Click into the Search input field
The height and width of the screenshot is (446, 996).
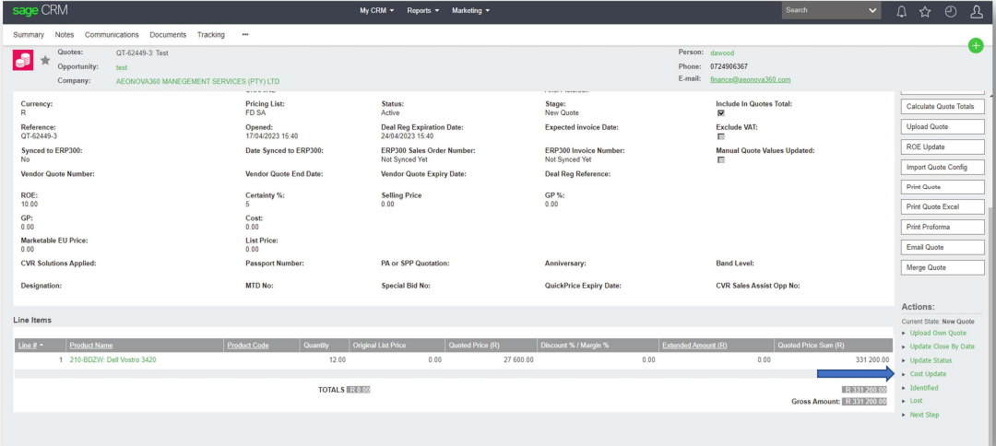(824, 11)
